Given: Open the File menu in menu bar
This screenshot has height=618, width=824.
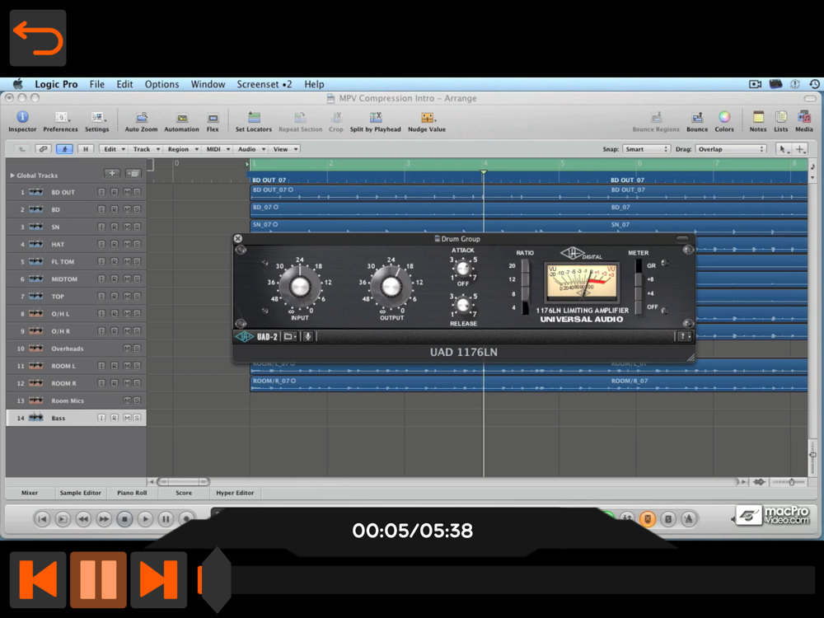Looking at the screenshot, I should point(96,84).
